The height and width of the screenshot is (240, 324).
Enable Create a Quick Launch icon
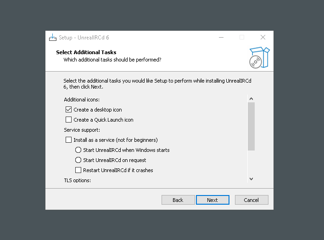pos(69,120)
